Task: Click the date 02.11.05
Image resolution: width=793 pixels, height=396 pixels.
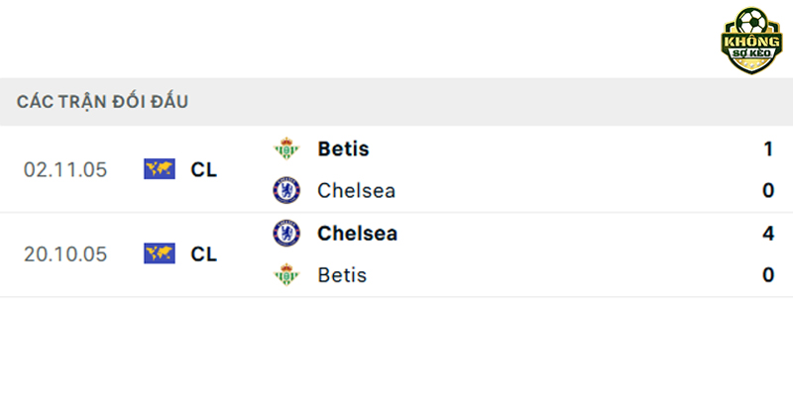Action: (65, 169)
